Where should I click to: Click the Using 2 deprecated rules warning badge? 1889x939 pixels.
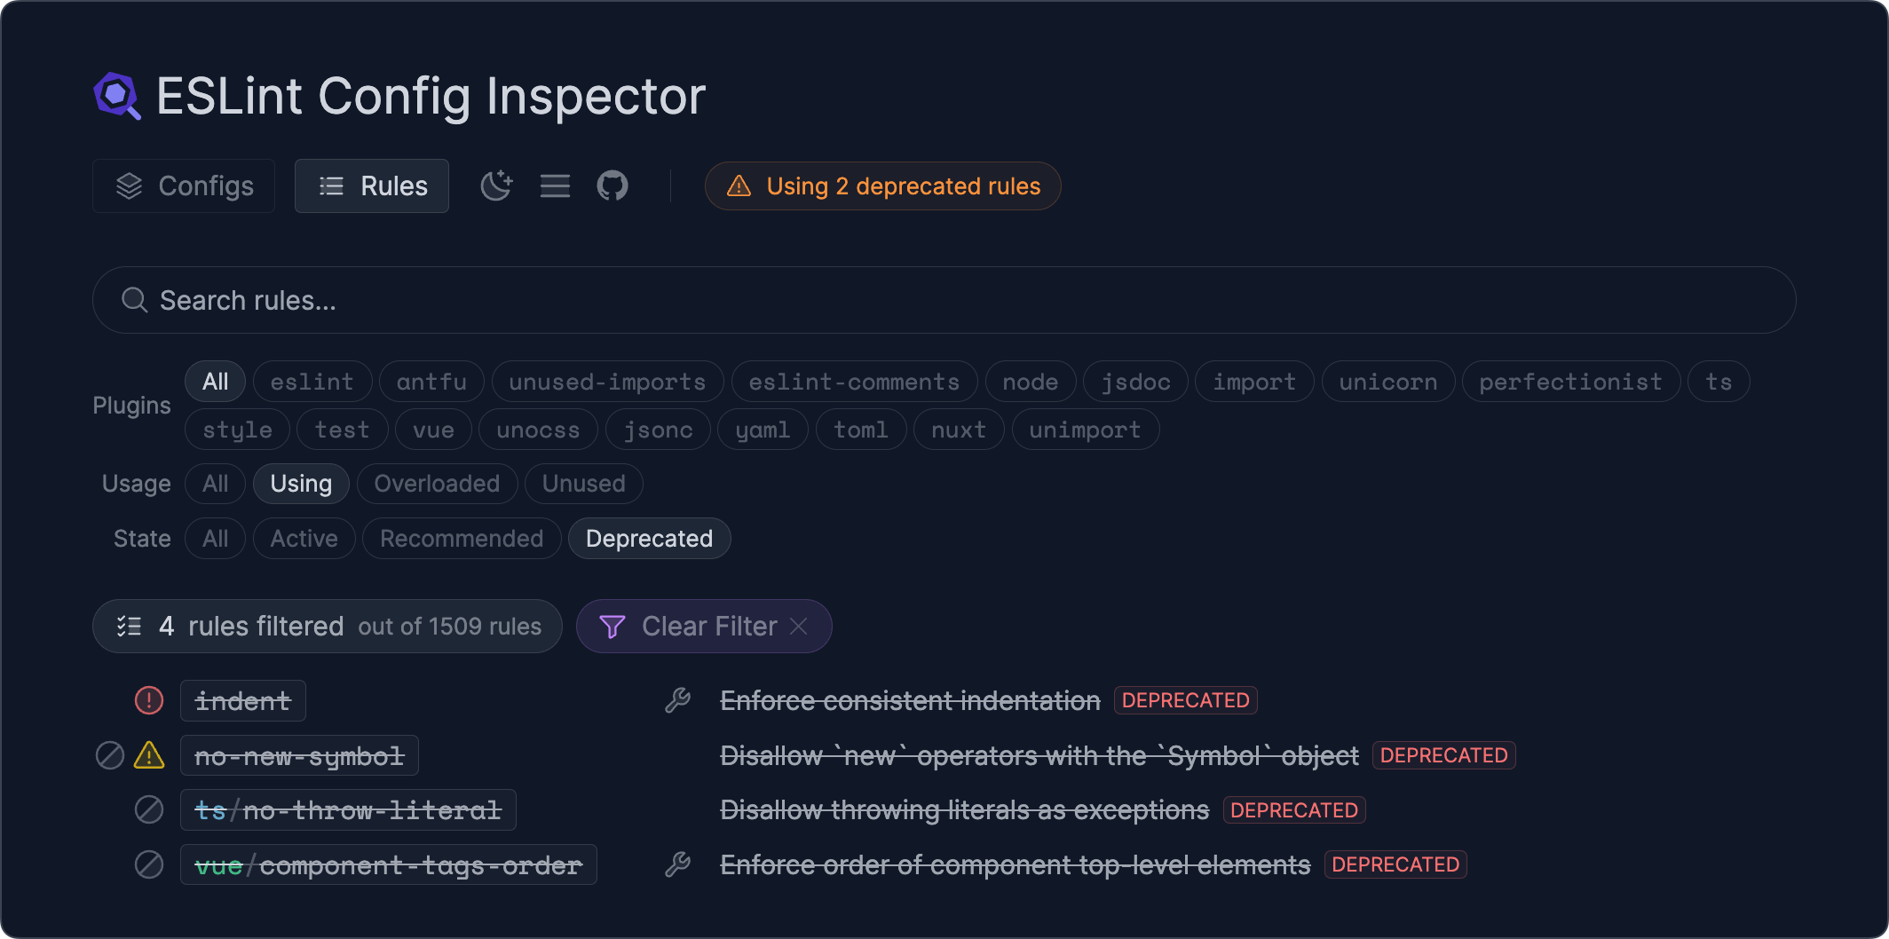pos(882,186)
